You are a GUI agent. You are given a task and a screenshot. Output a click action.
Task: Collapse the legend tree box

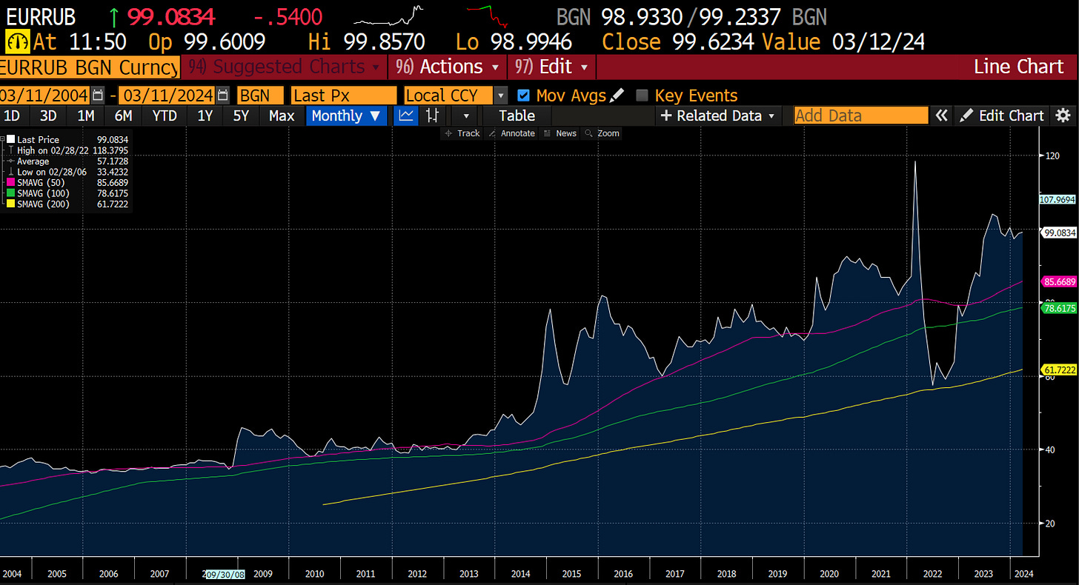3,139
